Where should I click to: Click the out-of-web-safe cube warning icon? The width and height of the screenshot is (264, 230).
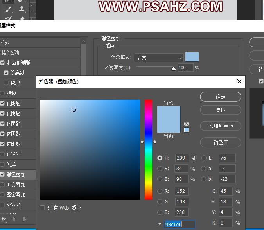coord(186,124)
